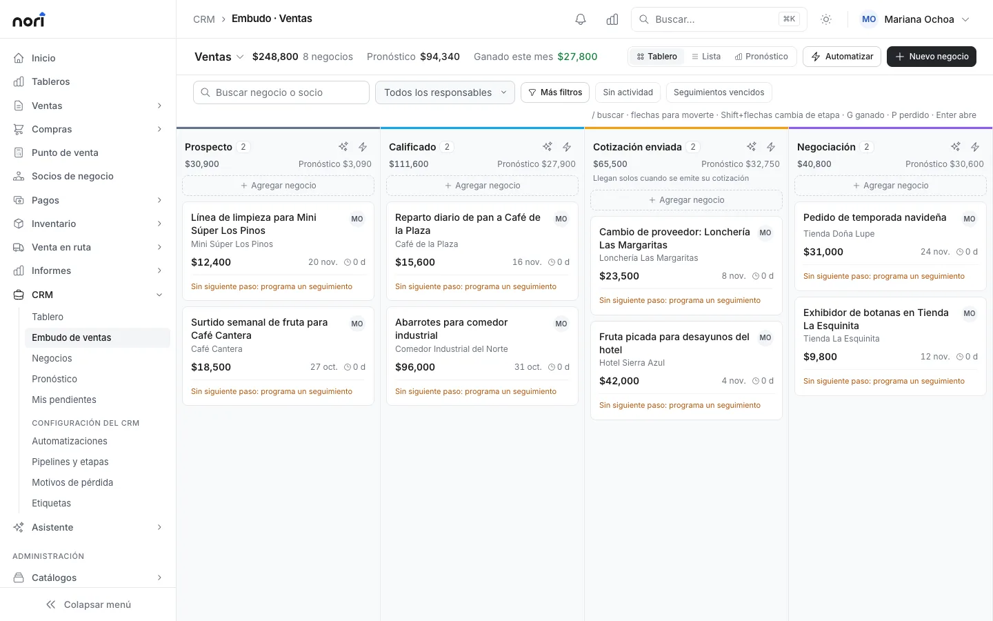
Task: Click the Asistente sparkle icon in sidebar
Action: pos(19,527)
